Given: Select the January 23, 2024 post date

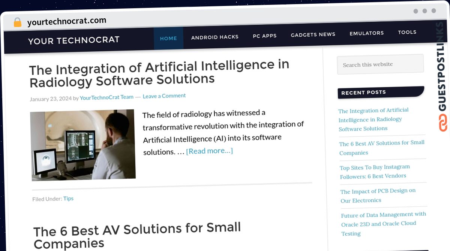Looking at the screenshot, I should pos(51,99).
